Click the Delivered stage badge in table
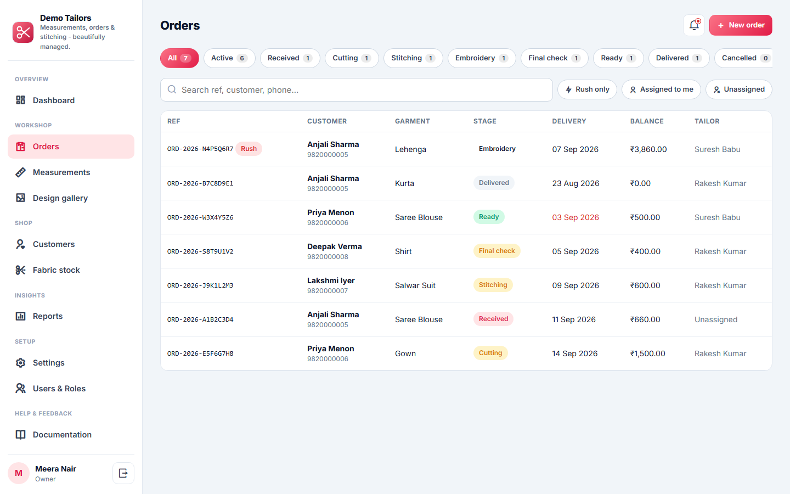 [494, 183]
